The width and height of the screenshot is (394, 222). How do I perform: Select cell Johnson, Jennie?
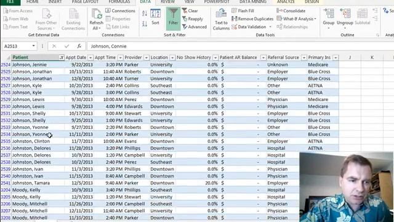(x=38, y=65)
